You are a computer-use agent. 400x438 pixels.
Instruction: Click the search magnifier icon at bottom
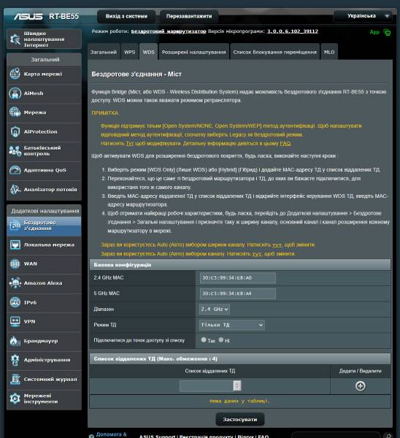click(x=388, y=436)
